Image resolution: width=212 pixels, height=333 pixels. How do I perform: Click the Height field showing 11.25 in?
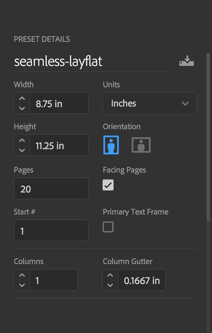tap(59, 145)
